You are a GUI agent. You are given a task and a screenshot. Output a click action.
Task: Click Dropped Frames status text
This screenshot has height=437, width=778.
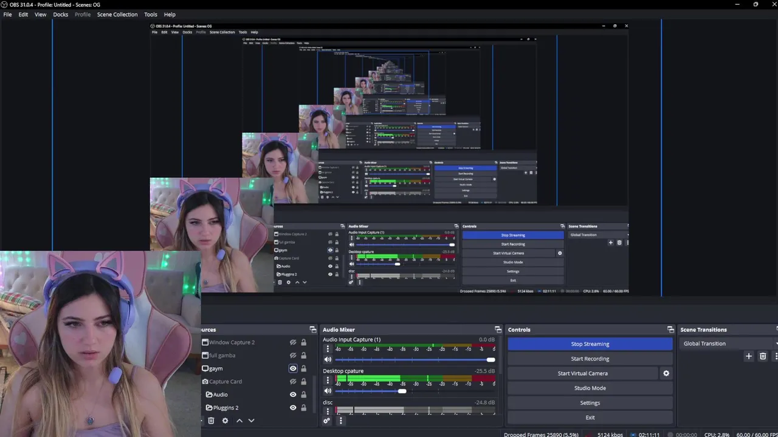coord(541,435)
